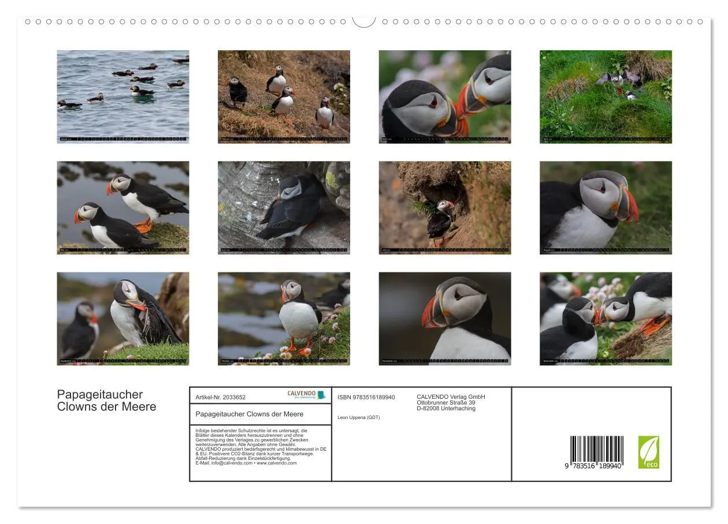The width and height of the screenshot is (728, 524).
Task: Click the large title Papageitaucher Clowns der Meere
Action: tap(106, 401)
